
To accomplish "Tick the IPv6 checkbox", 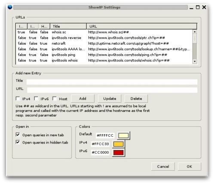I will pos(36,98).
